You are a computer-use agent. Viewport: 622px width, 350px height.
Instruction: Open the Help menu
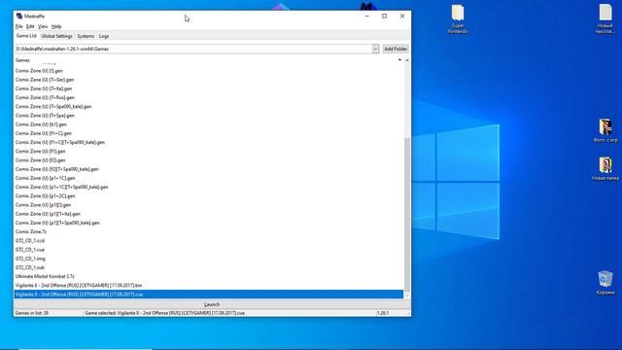pyautogui.click(x=56, y=26)
